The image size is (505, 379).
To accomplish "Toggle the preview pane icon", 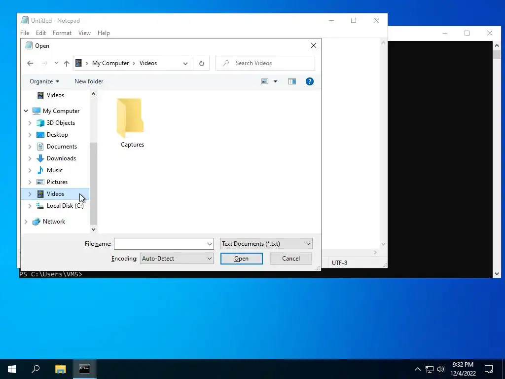I will click(292, 81).
